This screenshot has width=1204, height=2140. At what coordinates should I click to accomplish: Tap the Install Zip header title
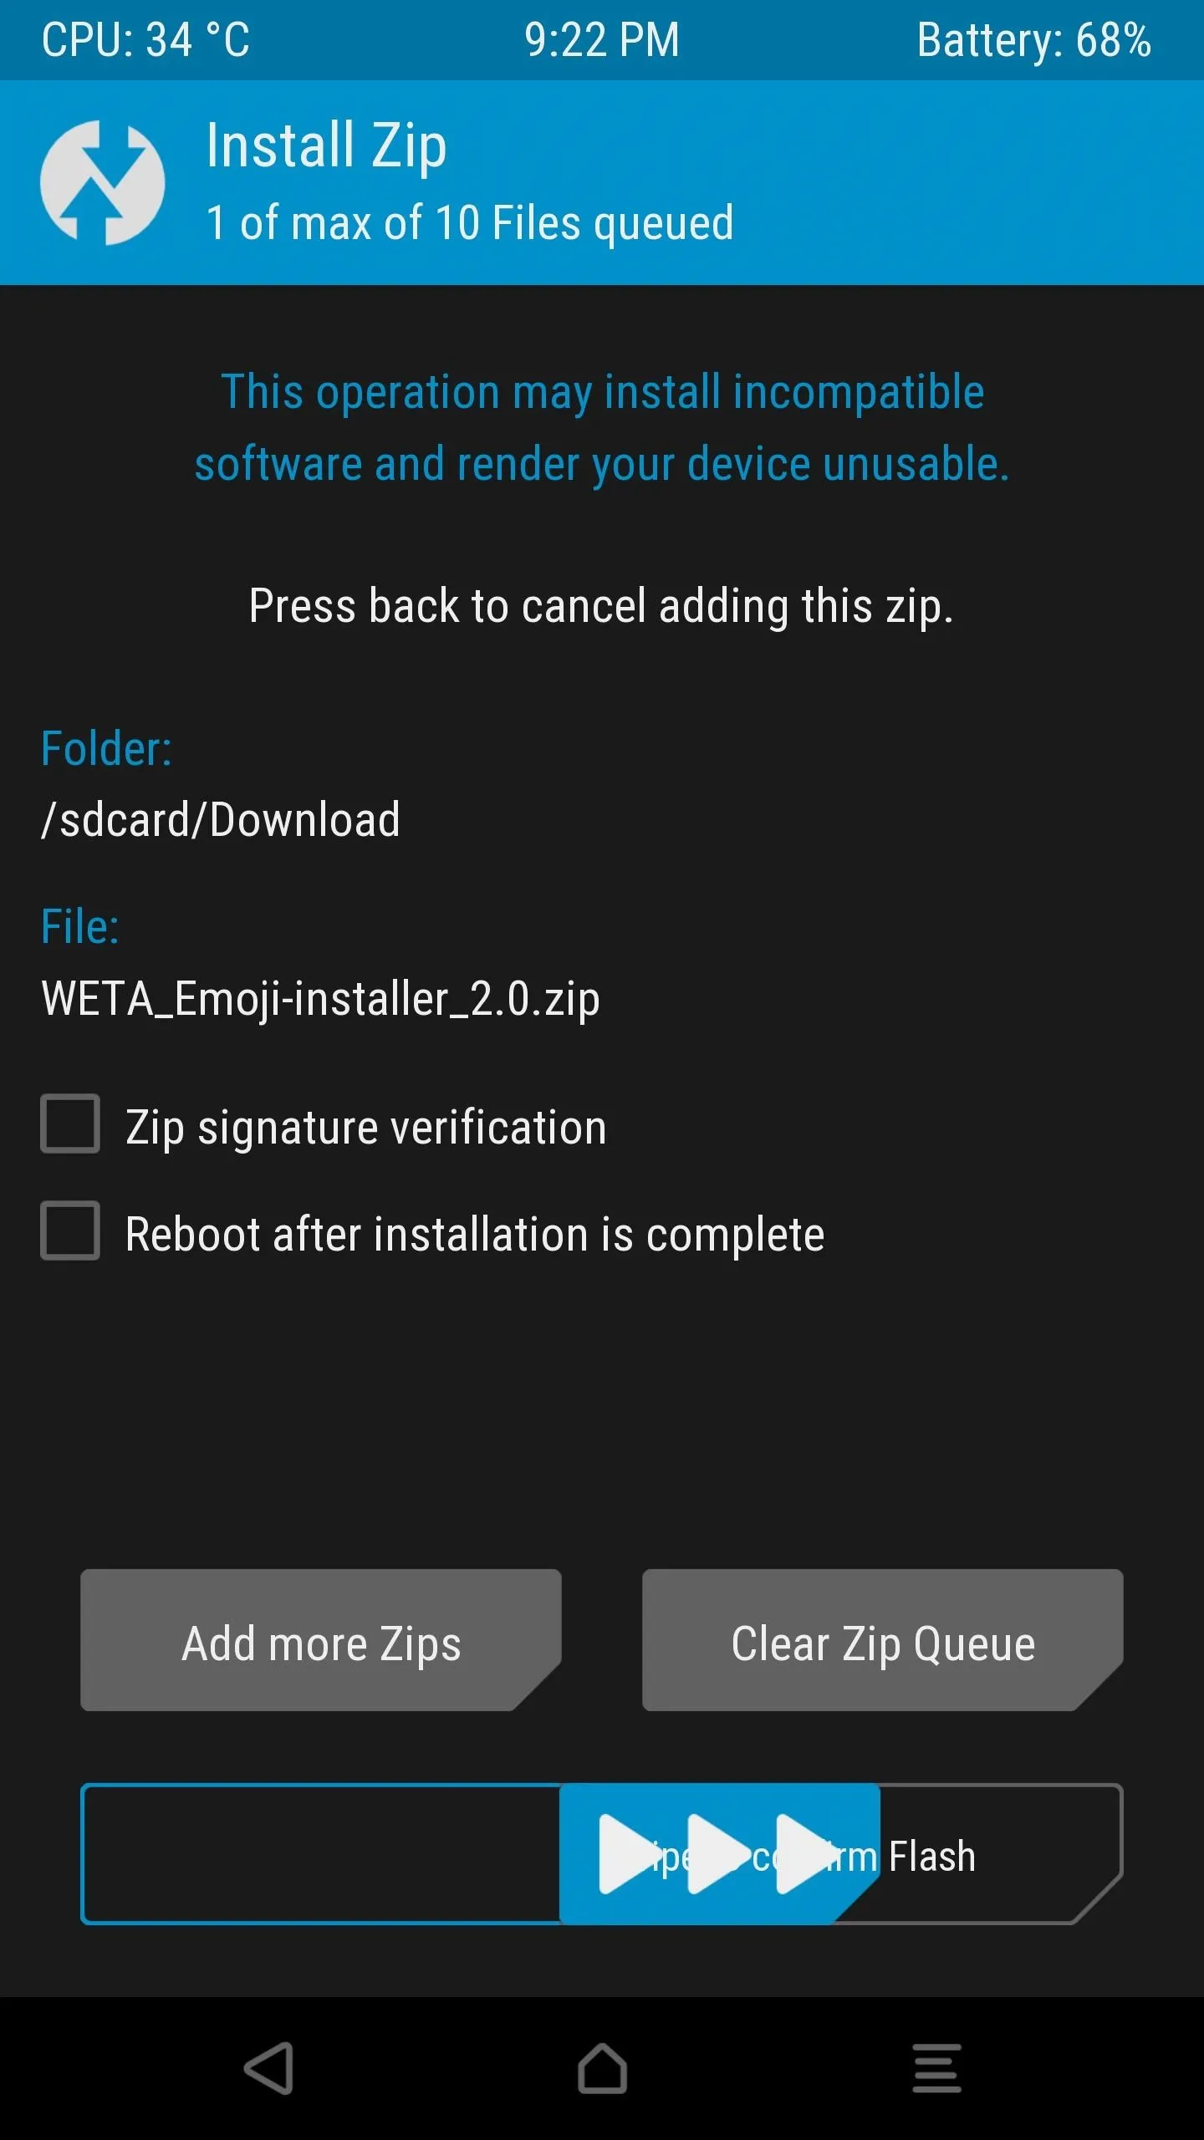point(326,146)
